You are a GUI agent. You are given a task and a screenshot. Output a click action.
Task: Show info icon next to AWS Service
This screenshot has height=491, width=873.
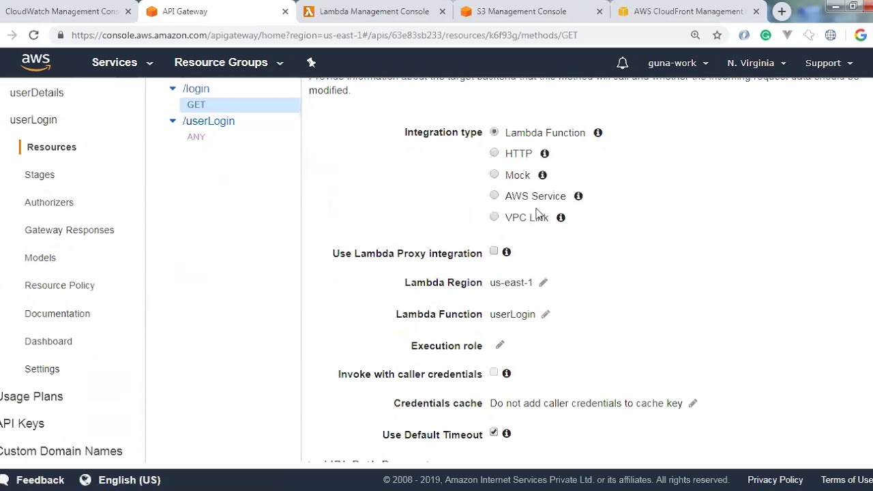[578, 196]
